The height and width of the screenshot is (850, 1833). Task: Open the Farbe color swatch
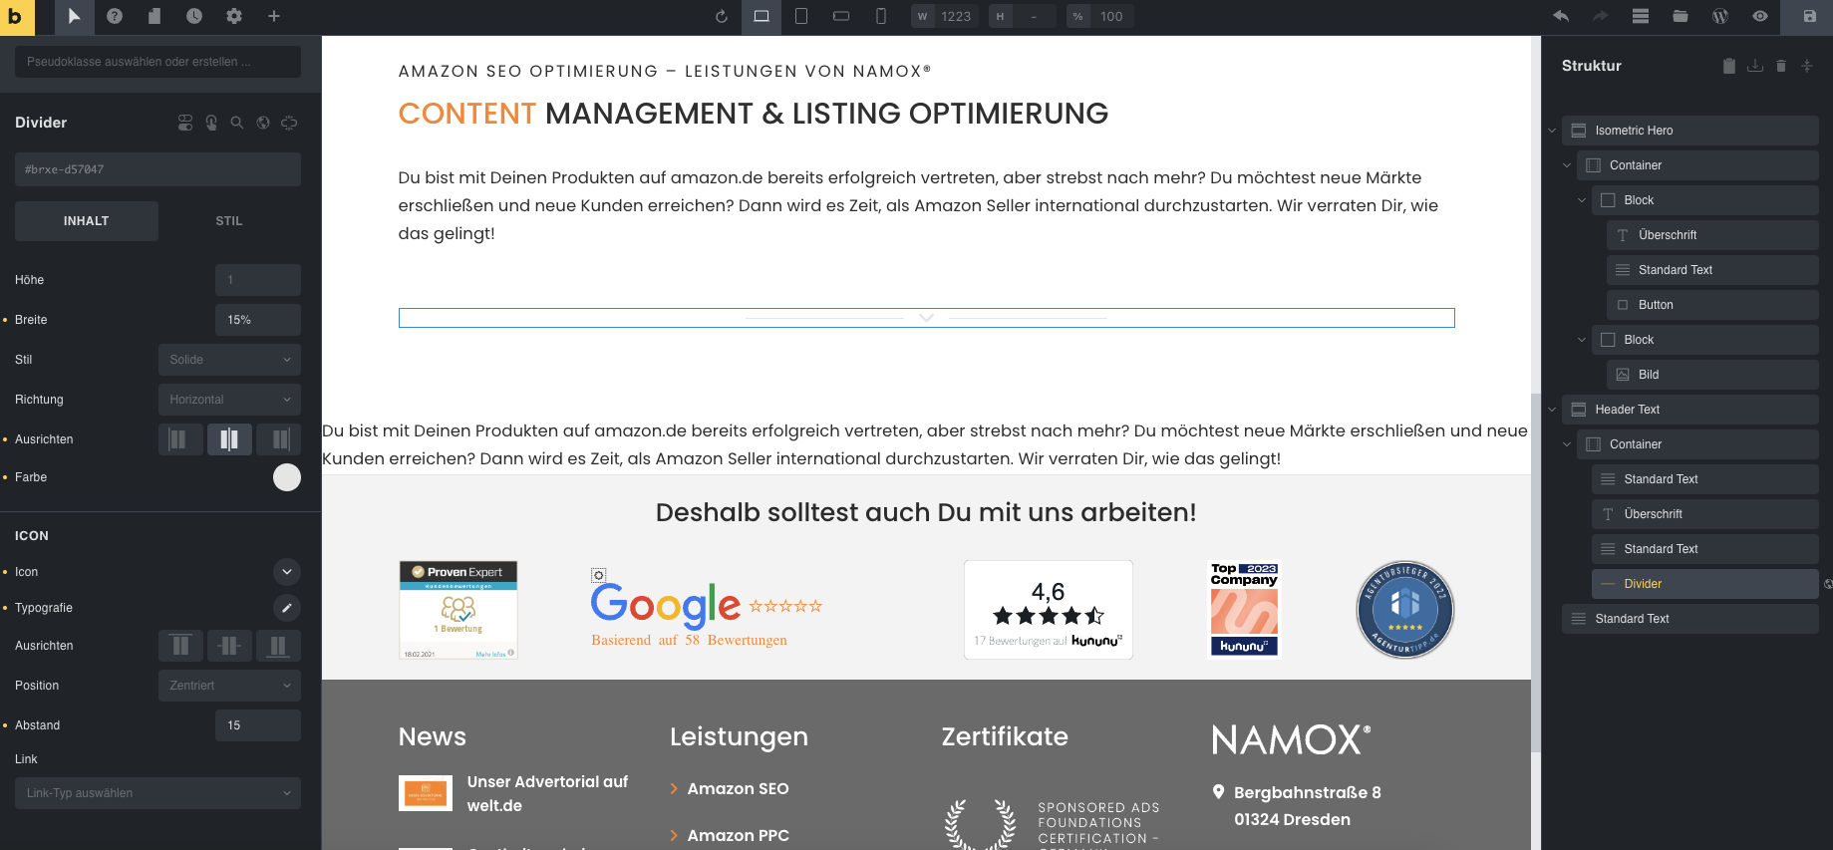point(287,477)
